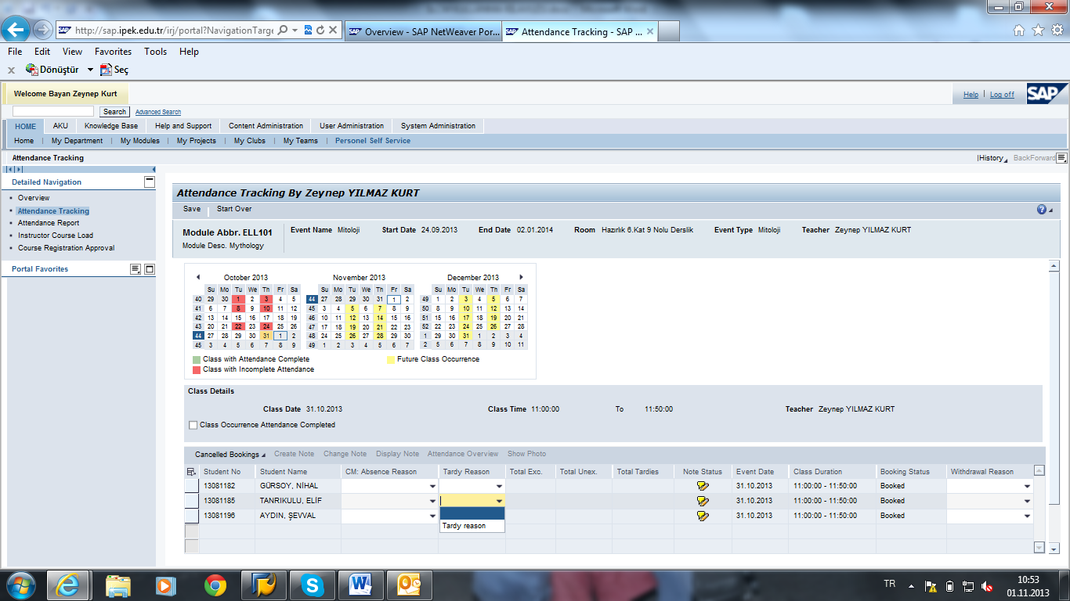Switch to Content Administration tab
The width and height of the screenshot is (1070, 601).
266,126
